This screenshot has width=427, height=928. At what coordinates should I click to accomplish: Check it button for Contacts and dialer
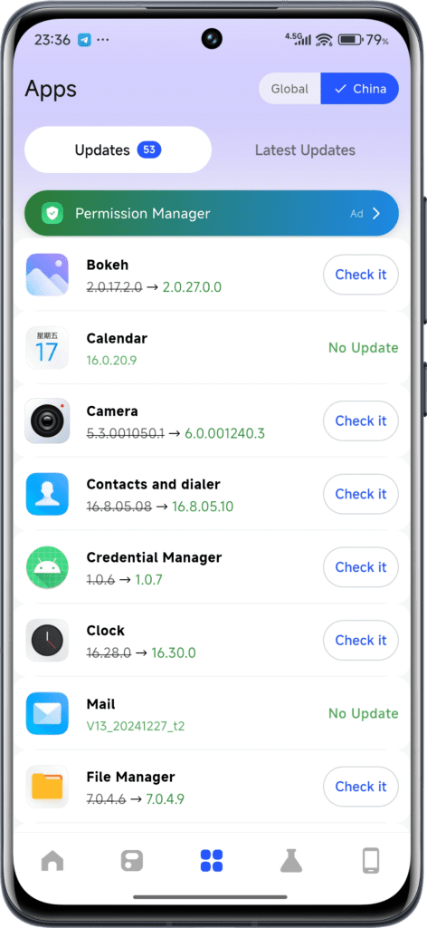point(361,494)
